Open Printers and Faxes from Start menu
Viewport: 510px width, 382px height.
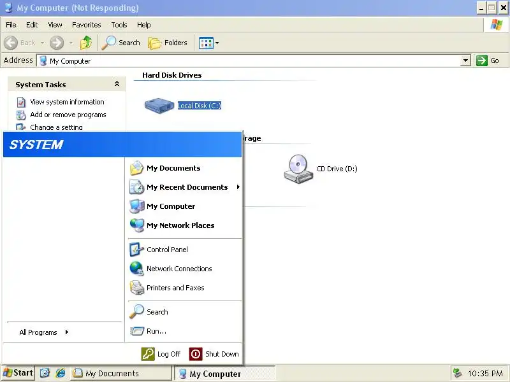tap(185, 288)
